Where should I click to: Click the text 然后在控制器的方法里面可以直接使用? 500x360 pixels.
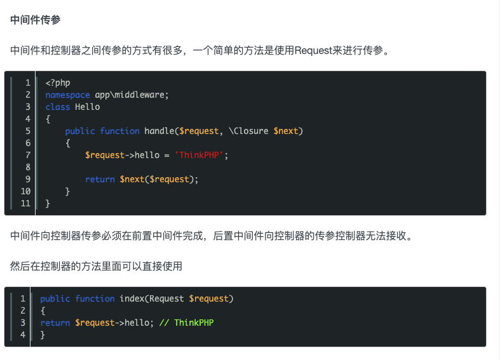coord(96,266)
